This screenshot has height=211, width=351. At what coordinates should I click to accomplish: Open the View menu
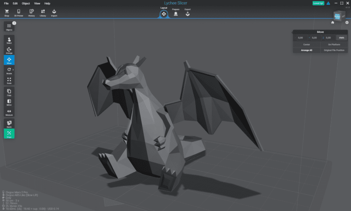(37, 3)
